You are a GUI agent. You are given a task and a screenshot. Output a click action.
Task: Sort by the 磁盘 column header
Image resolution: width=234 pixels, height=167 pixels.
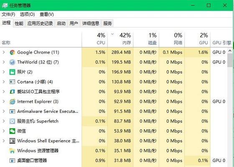[146, 39]
